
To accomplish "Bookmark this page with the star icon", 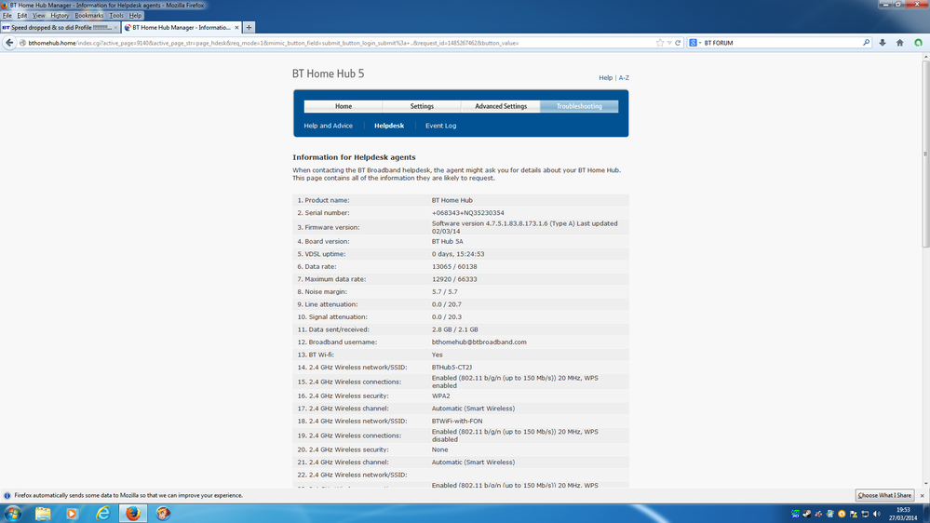I will (659, 43).
